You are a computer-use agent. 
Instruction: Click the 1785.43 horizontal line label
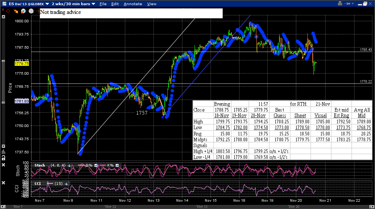point(366,50)
